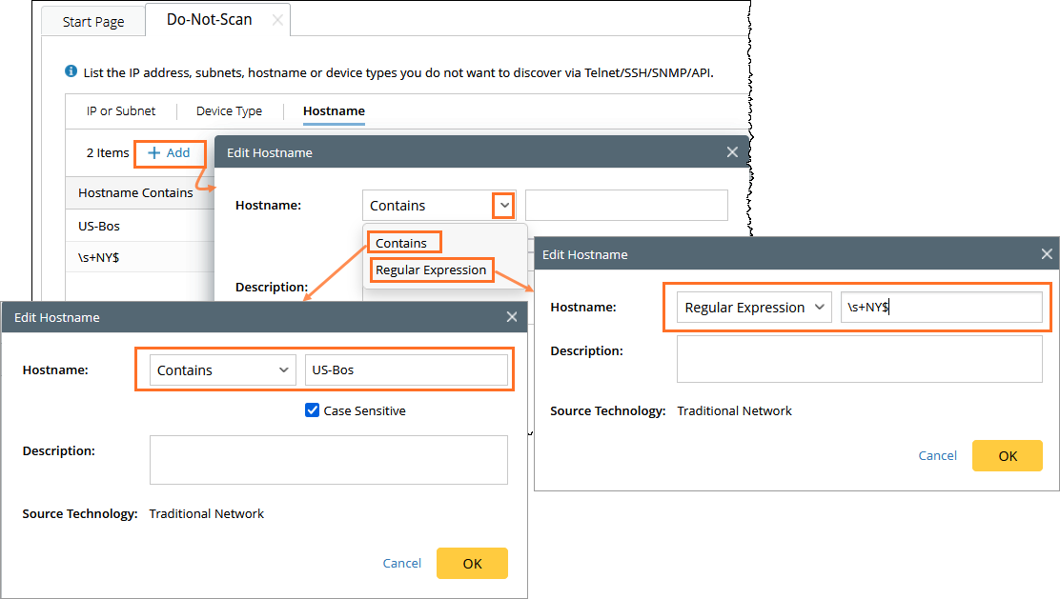Expand the open Contains dropdown arrow
1060x599 pixels.
[504, 206]
